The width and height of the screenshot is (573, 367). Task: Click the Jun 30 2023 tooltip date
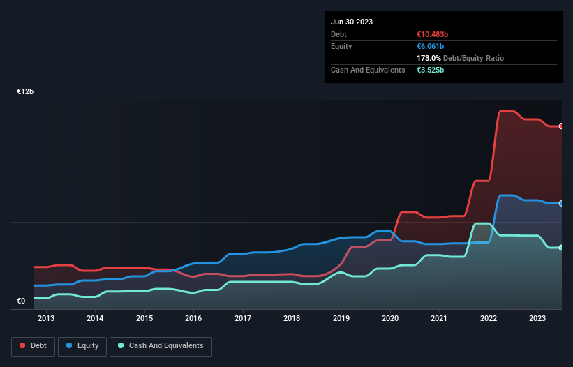pos(352,22)
